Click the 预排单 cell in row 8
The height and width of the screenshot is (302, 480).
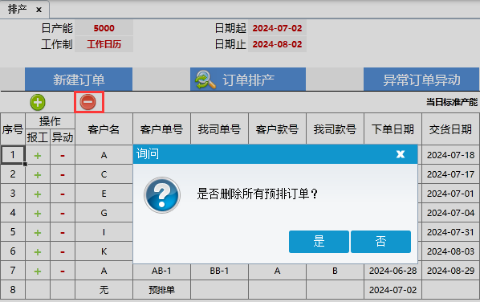click(x=161, y=290)
